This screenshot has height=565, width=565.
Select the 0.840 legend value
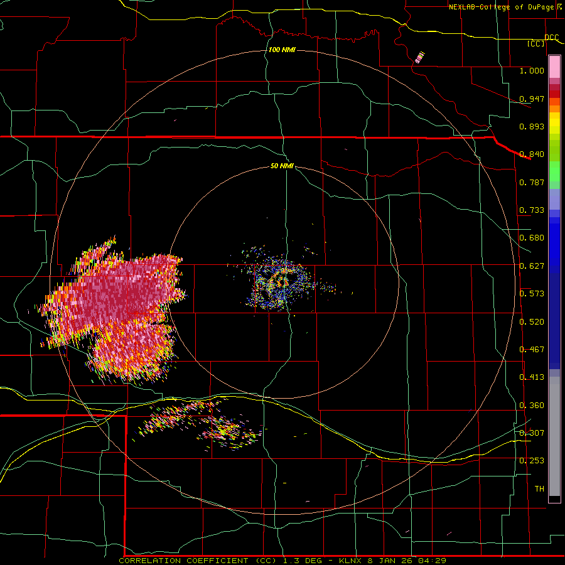click(x=532, y=154)
